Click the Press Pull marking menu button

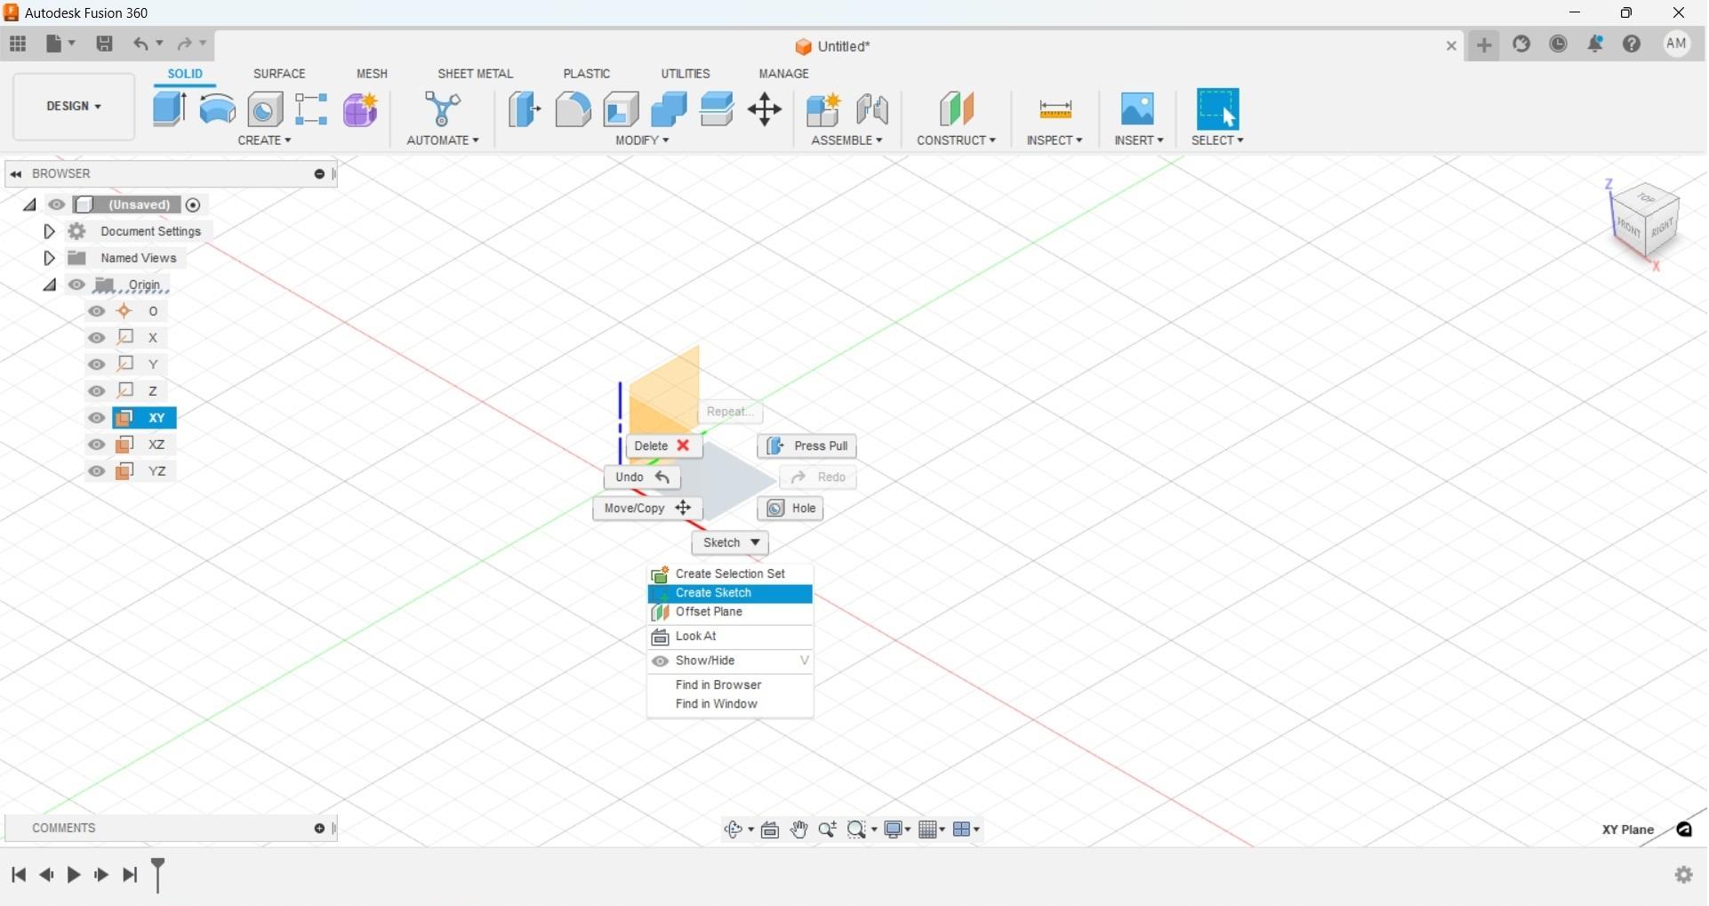point(807,446)
